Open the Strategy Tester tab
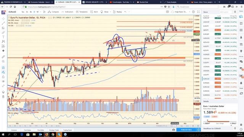This screenshot has height=137, width=244. tap(54, 130)
